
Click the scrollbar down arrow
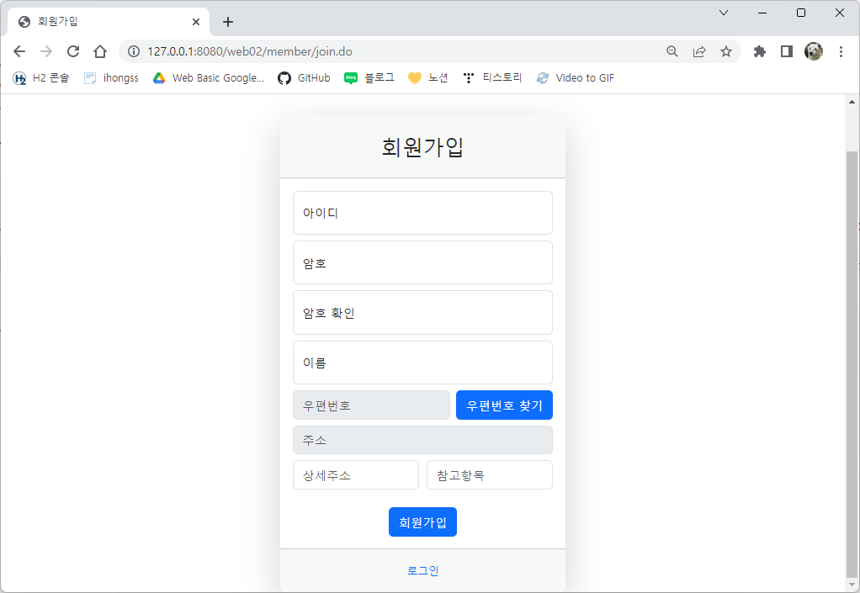[x=852, y=585]
